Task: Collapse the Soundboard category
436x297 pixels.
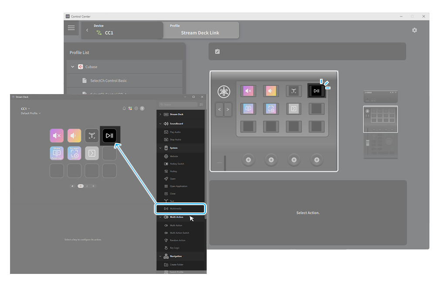Action: point(160,123)
